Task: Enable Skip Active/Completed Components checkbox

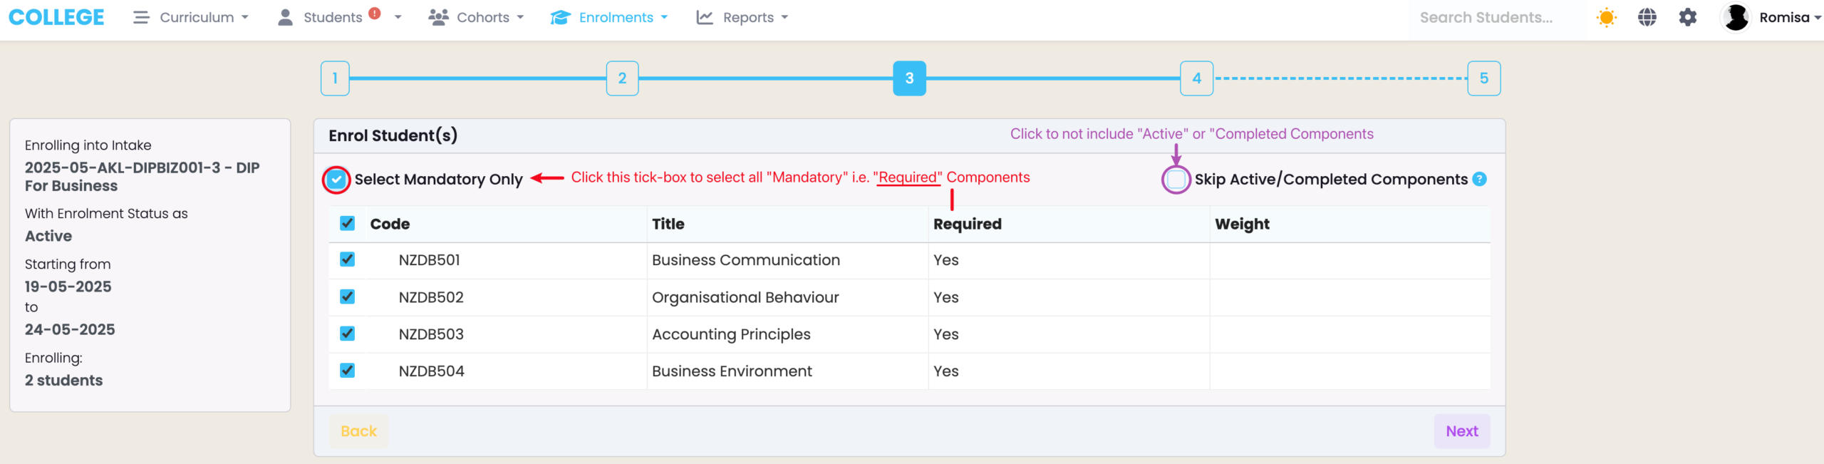Action: [1176, 179]
